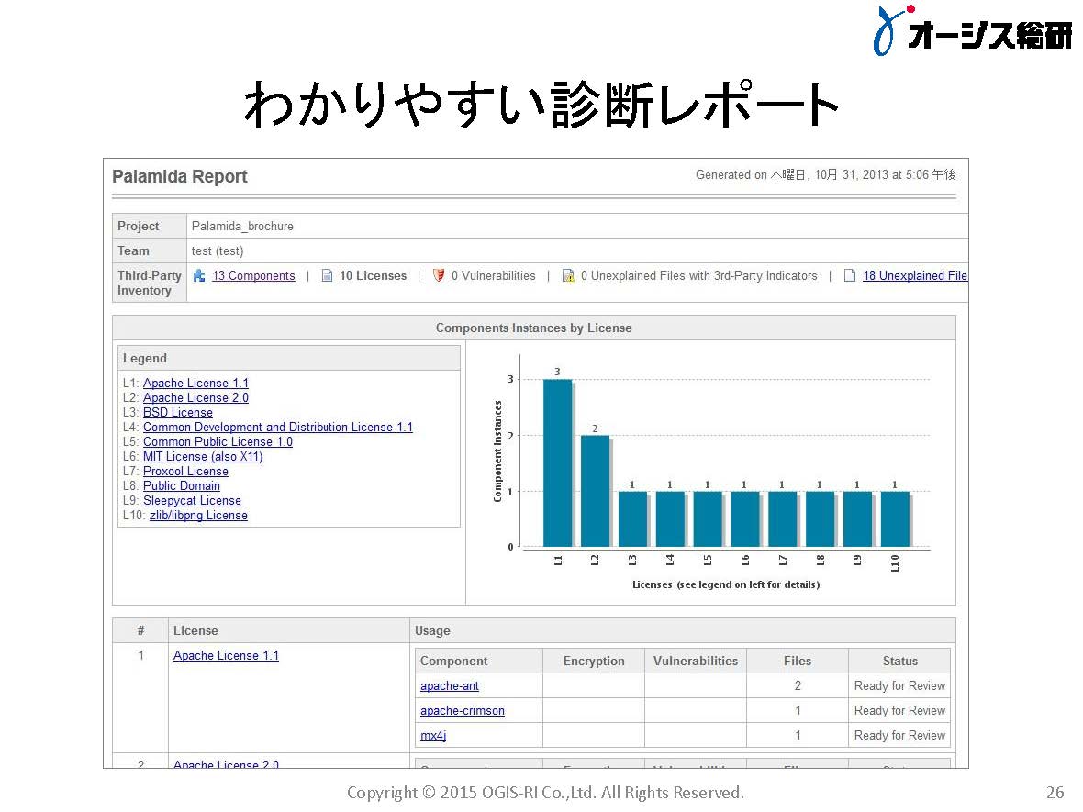Open Proxool License legend link

(x=185, y=471)
